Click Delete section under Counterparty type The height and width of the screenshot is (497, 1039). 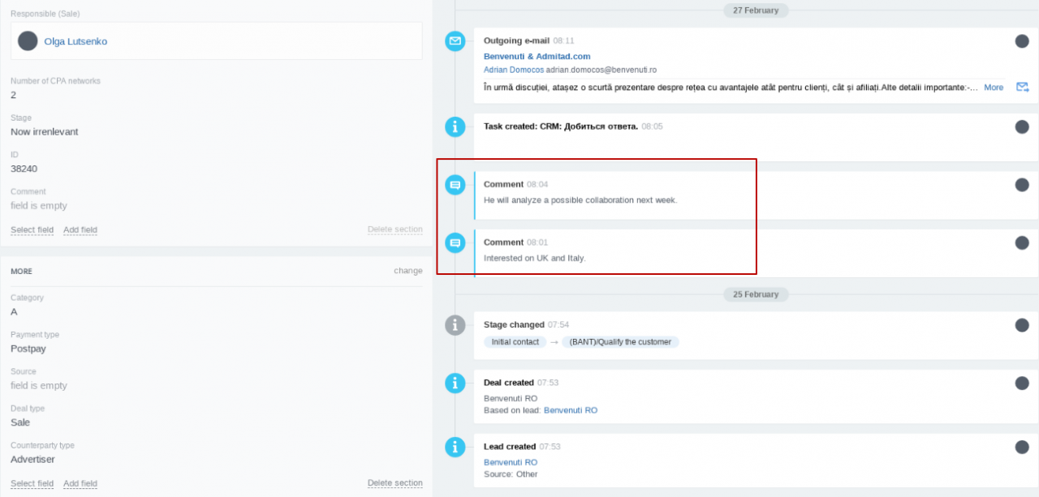[x=395, y=483]
